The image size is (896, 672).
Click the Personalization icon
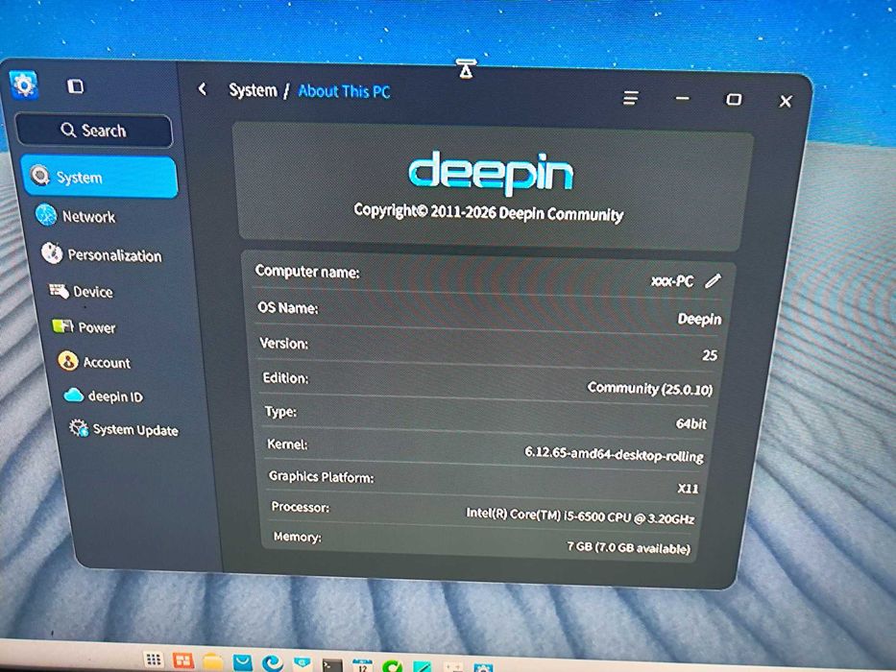coord(52,252)
